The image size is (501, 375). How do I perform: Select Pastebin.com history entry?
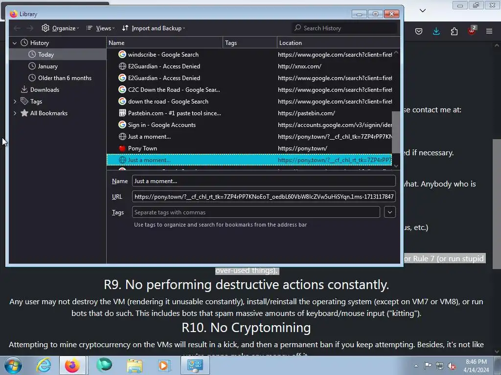pyautogui.click(x=249, y=113)
